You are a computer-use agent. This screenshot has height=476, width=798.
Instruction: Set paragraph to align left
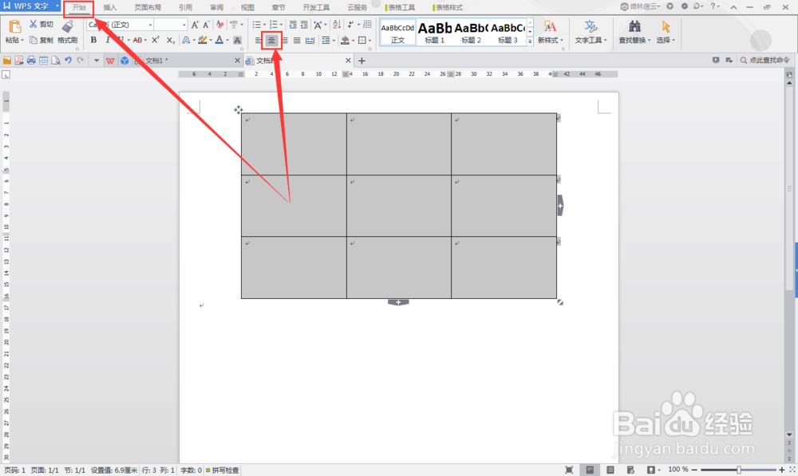coord(258,40)
